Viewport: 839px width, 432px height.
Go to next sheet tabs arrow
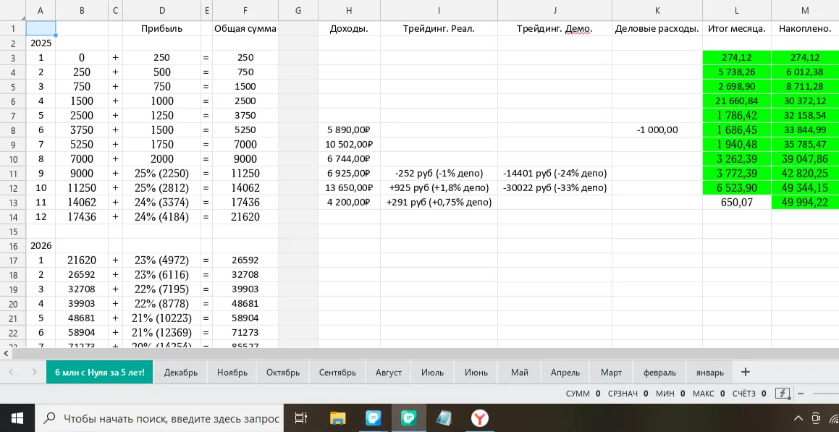pyautogui.click(x=34, y=372)
